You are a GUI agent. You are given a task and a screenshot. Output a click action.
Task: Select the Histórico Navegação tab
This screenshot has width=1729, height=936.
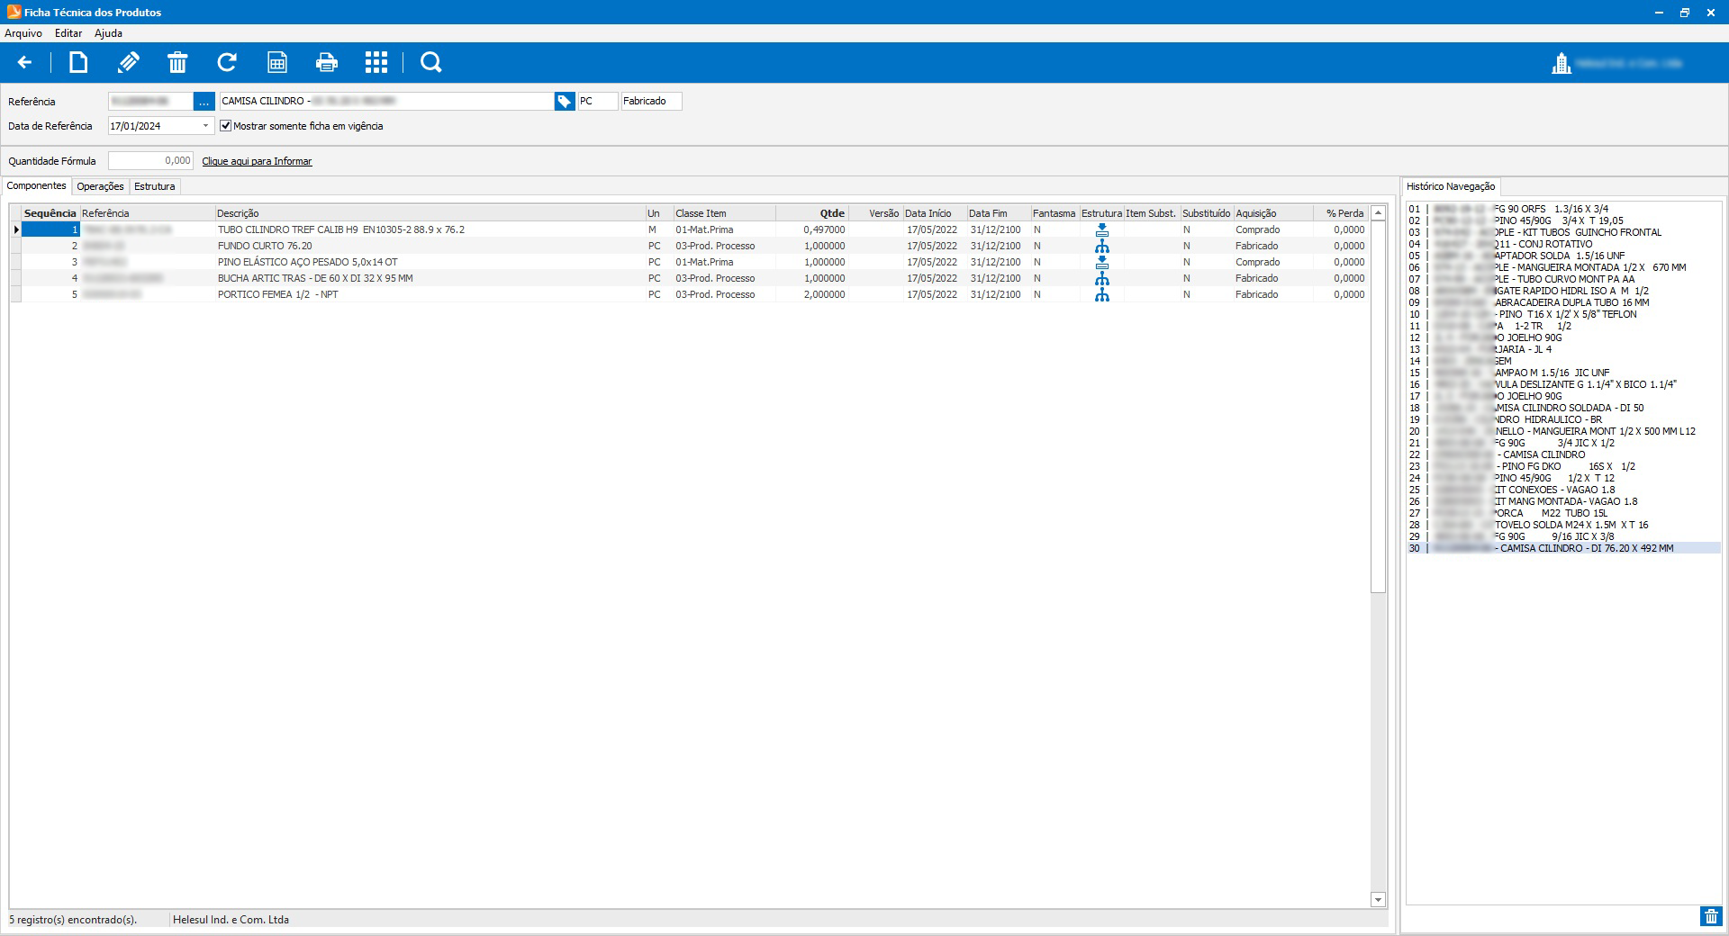pos(1451,186)
